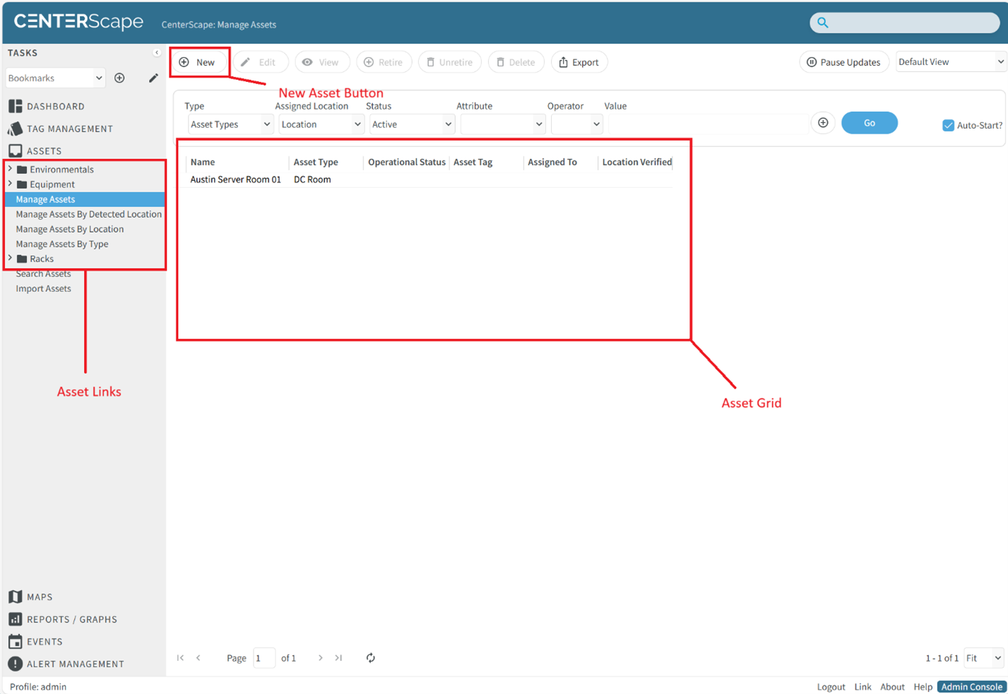The image size is (1008, 694).
Task: Expand the Racks folder
Action: pyautogui.click(x=10, y=259)
